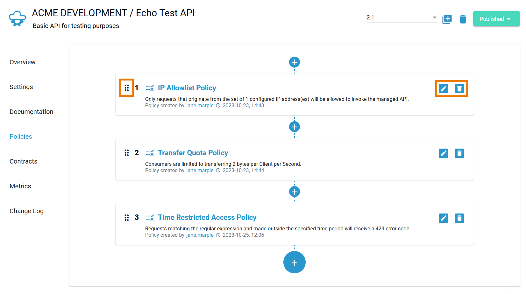This screenshot has width=526, height=294.
Task: Open the jane.marple profile link
Action: (200, 105)
